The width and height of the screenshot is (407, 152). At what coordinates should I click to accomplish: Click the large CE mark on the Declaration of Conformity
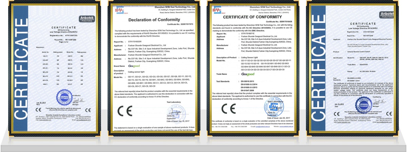pos(124,110)
